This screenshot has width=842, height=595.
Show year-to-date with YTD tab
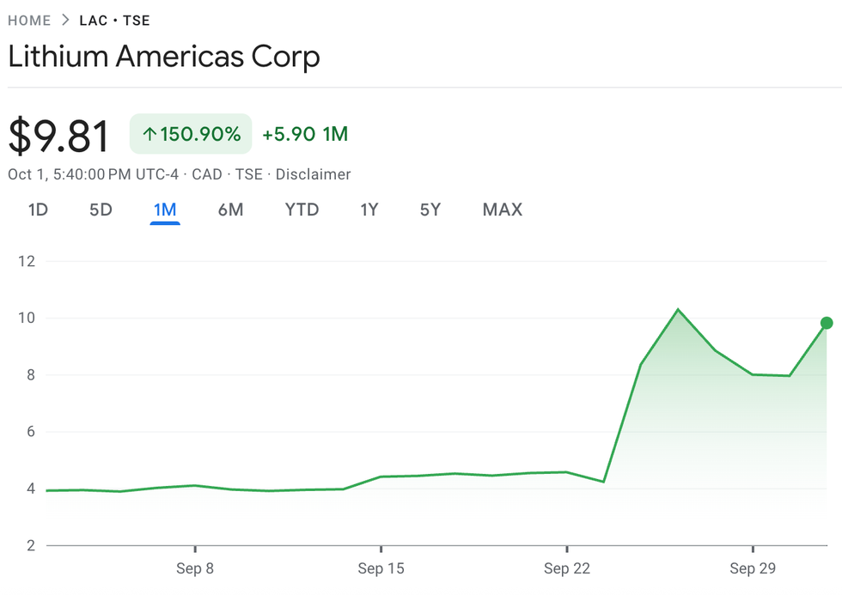pyautogui.click(x=302, y=209)
